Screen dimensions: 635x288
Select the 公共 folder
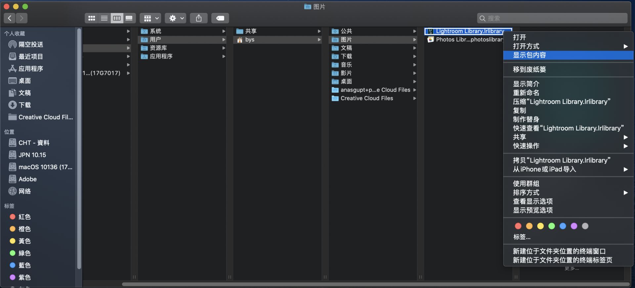pos(373,31)
